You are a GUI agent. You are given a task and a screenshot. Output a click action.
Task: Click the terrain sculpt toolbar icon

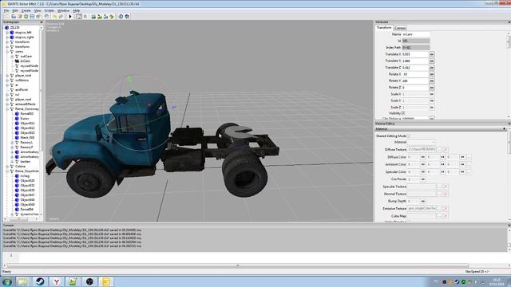point(99,16)
